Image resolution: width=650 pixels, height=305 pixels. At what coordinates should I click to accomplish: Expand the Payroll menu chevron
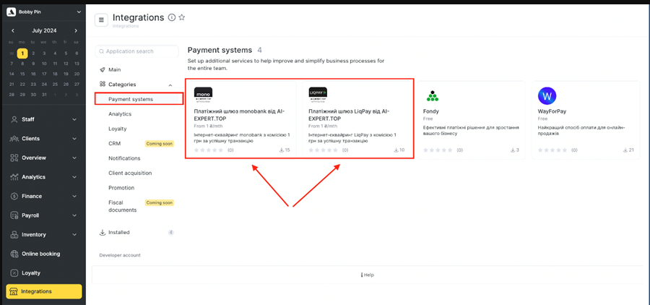pyautogui.click(x=74, y=215)
